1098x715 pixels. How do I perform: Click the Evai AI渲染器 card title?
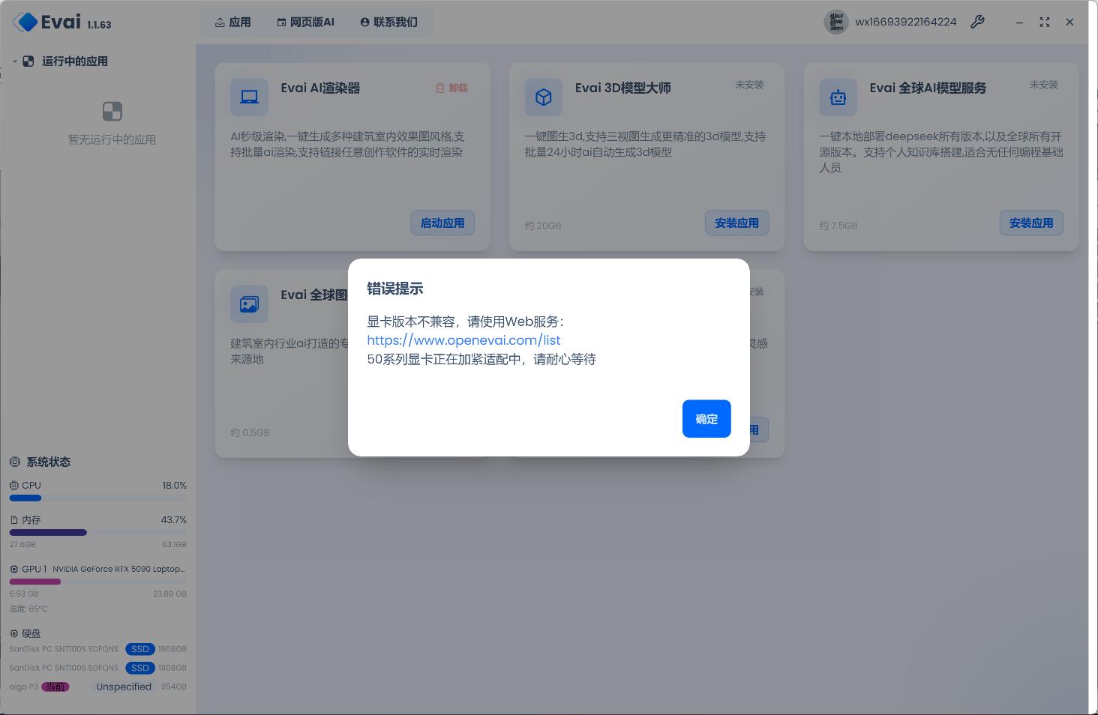click(x=320, y=88)
